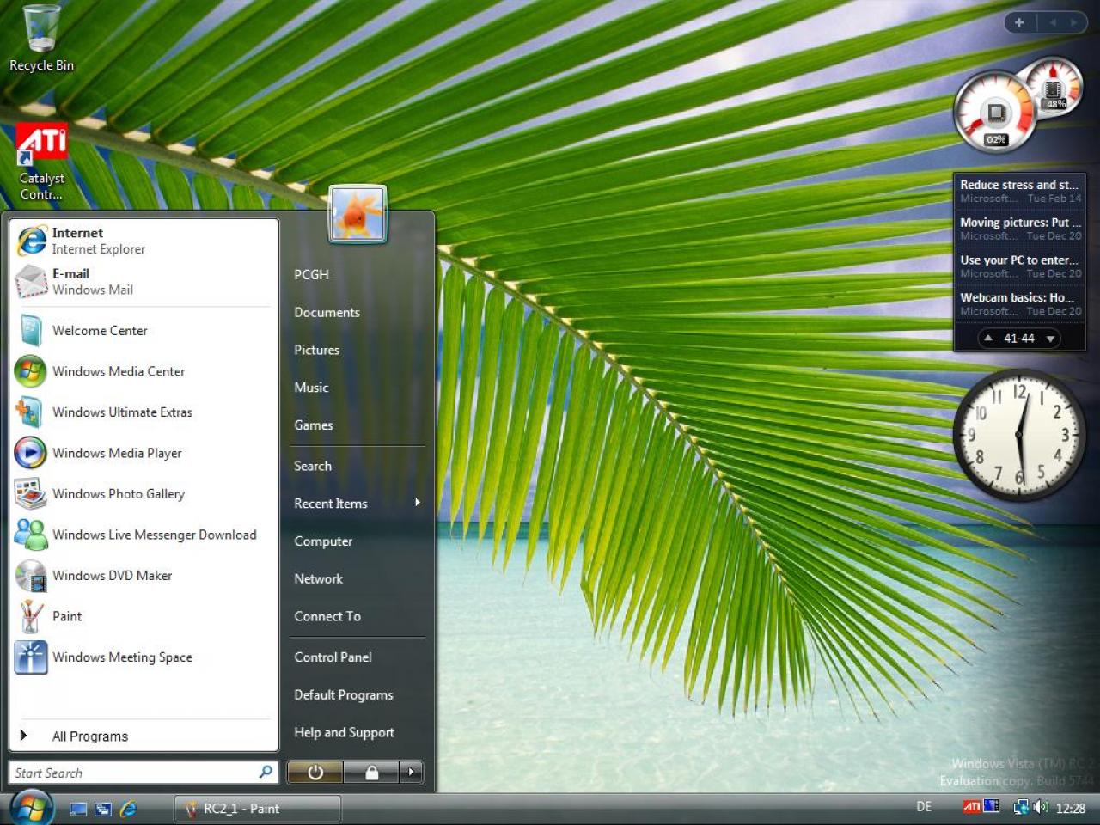1100x825 pixels.
Task: Click the Start Search magnifier icon
Action: click(x=266, y=772)
